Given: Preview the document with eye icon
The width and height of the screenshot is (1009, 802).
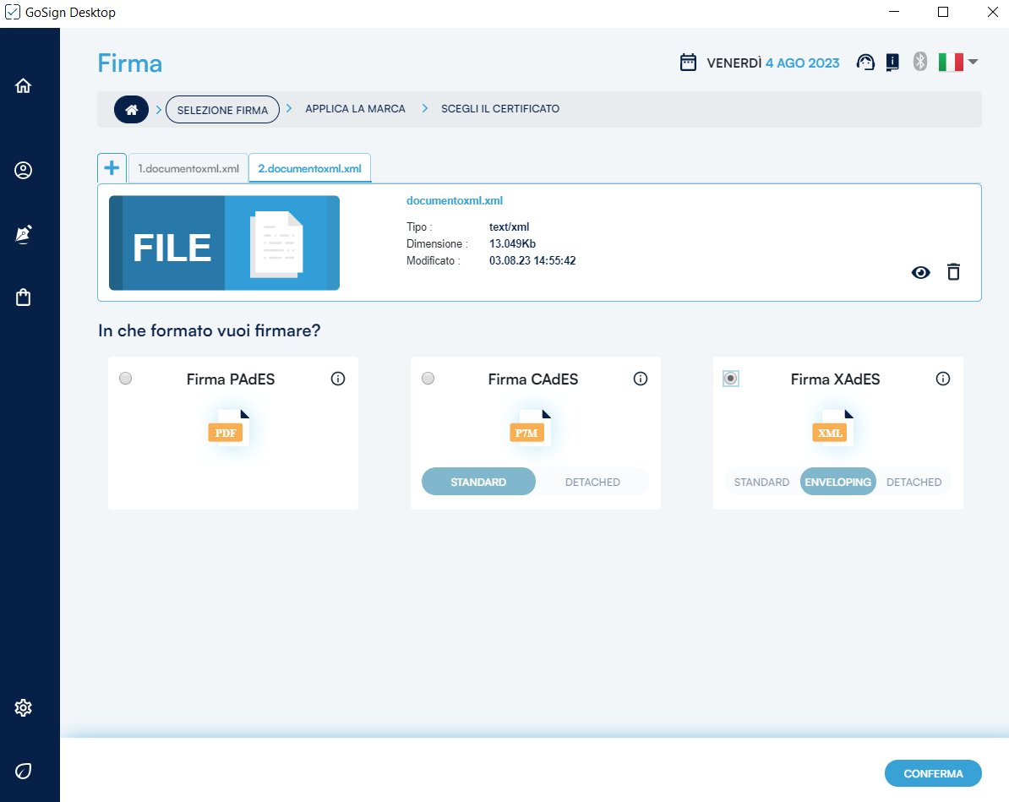Looking at the screenshot, I should [920, 272].
